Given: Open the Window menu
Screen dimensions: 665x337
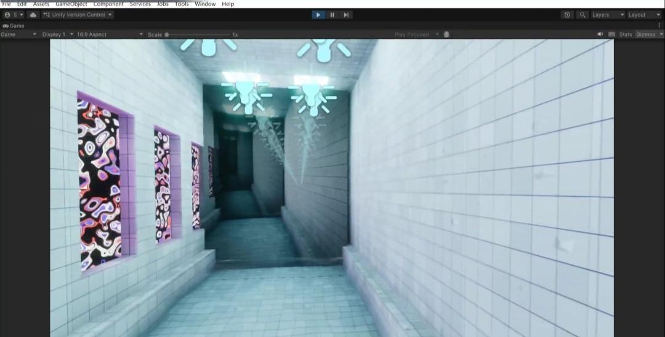Looking at the screenshot, I should point(205,4).
